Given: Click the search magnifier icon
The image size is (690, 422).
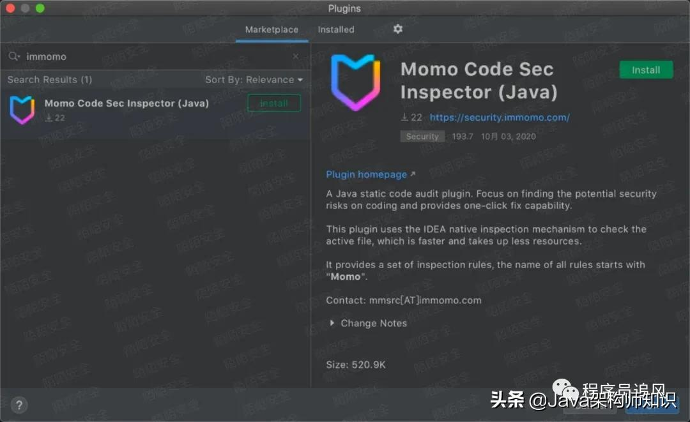Looking at the screenshot, I should [13, 56].
